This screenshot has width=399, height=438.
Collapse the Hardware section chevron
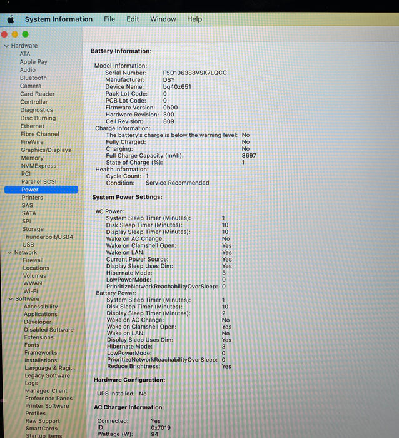click(7, 46)
